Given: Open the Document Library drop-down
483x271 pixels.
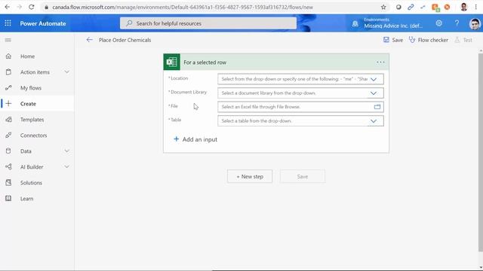Looking at the screenshot, I should pyautogui.click(x=374, y=93).
